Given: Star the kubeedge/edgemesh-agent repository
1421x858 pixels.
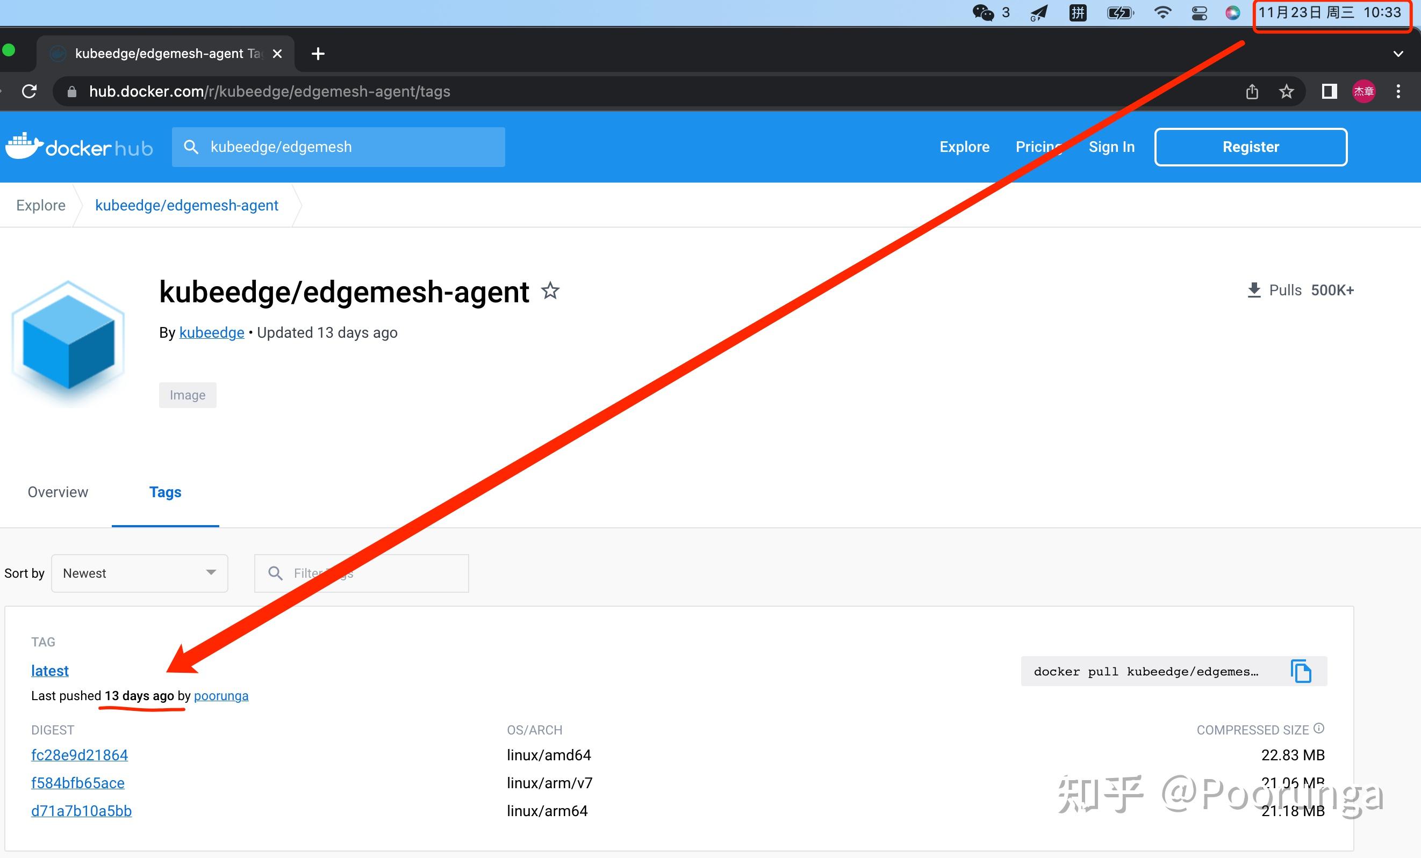Looking at the screenshot, I should [550, 292].
